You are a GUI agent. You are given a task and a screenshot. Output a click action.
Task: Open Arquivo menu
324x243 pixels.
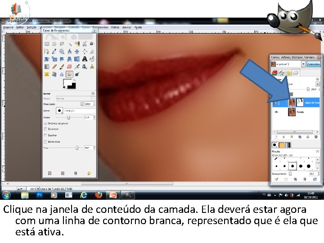pyautogui.click(x=8, y=27)
